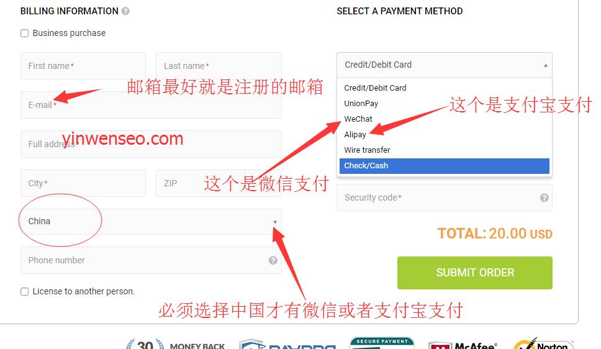The image size is (601, 349).
Task: Open the China country dropdown
Action: pyautogui.click(x=151, y=222)
